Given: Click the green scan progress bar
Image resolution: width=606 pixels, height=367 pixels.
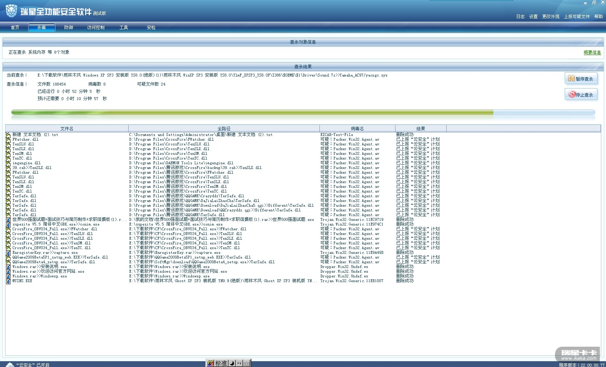Looking at the screenshot, I should [303, 112].
